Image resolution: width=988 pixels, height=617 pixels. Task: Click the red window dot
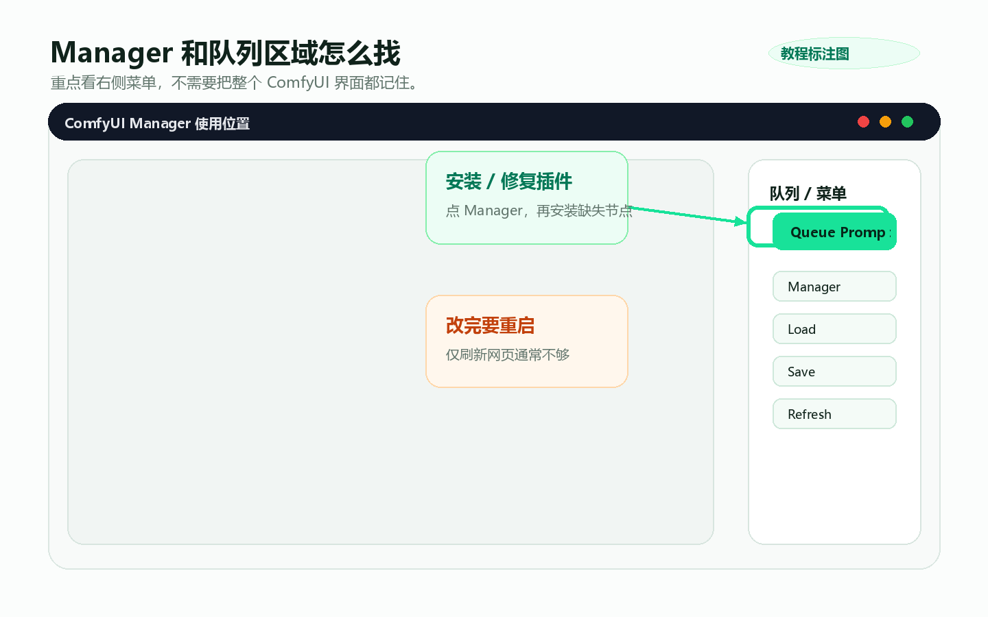[x=863, y=122]
